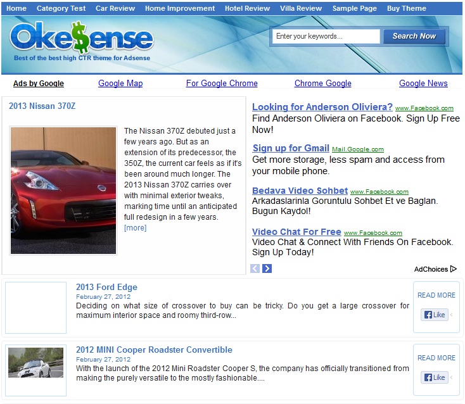Like the 2013 Ford Edge post
The image size is (465, 404).
(435, 315)
